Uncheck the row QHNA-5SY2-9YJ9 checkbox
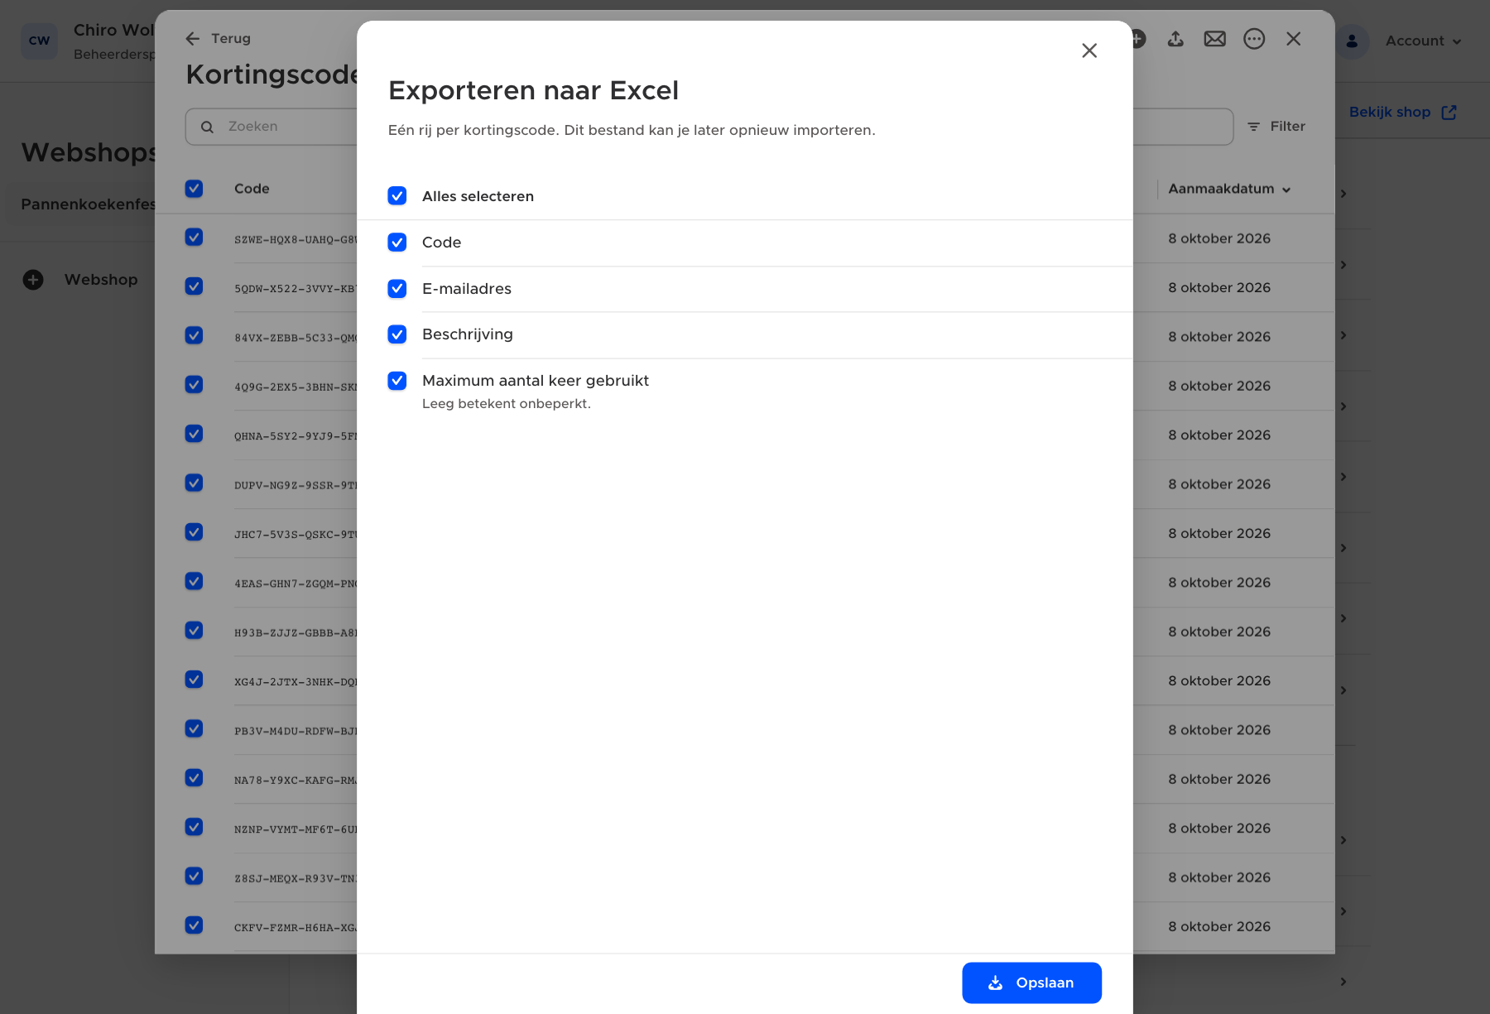The width and height of the screenshot is (1490, 1014). point(195,434)
